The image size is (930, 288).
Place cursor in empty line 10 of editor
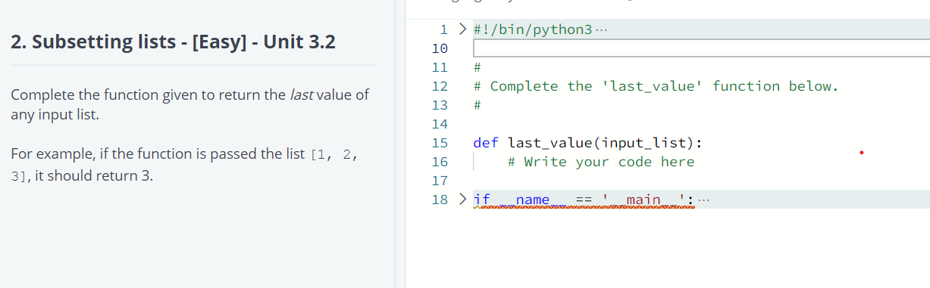tap(700, 48)
